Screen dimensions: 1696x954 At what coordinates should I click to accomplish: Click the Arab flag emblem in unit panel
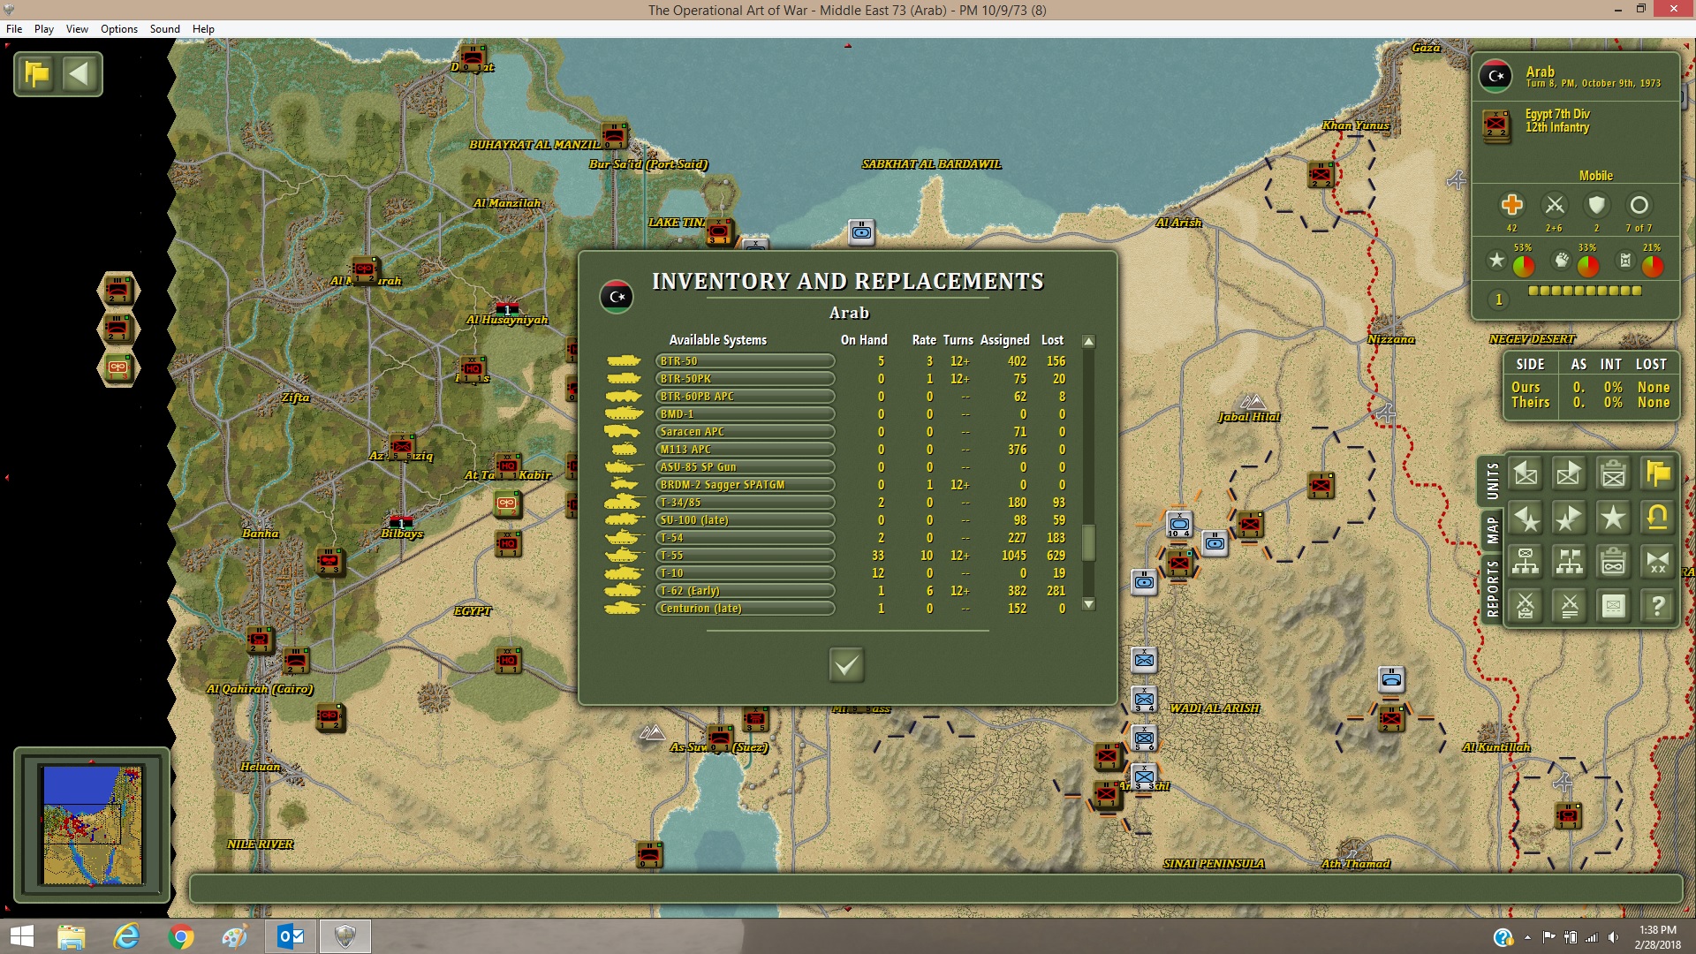(x=1495, y=76)
